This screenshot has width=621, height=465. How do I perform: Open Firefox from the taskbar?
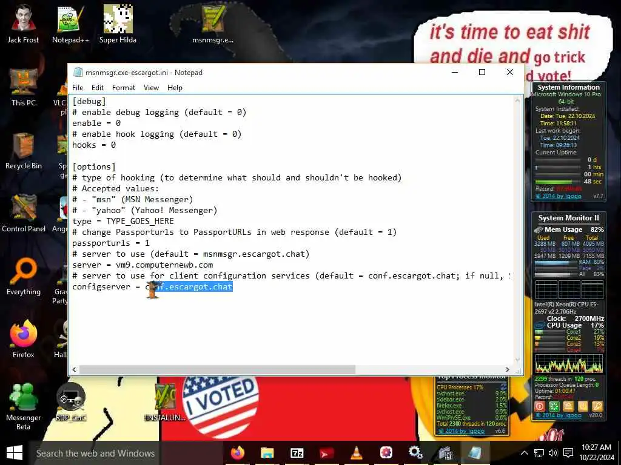tap(238, 453)
